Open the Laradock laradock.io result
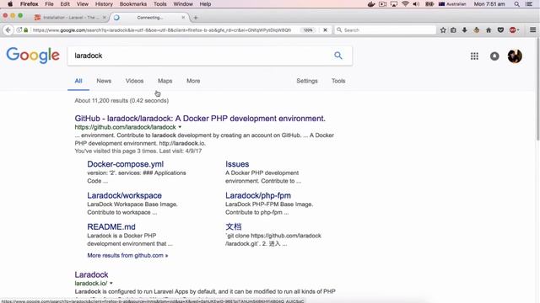This screenshot has width=540, height=303. click(91, 274)
